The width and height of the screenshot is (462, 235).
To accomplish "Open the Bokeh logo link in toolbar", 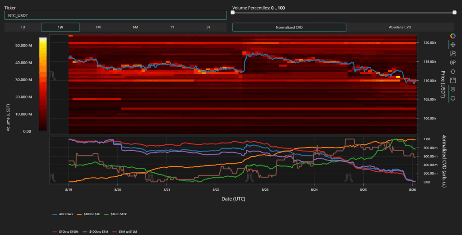I will click(x=453, y=36).
